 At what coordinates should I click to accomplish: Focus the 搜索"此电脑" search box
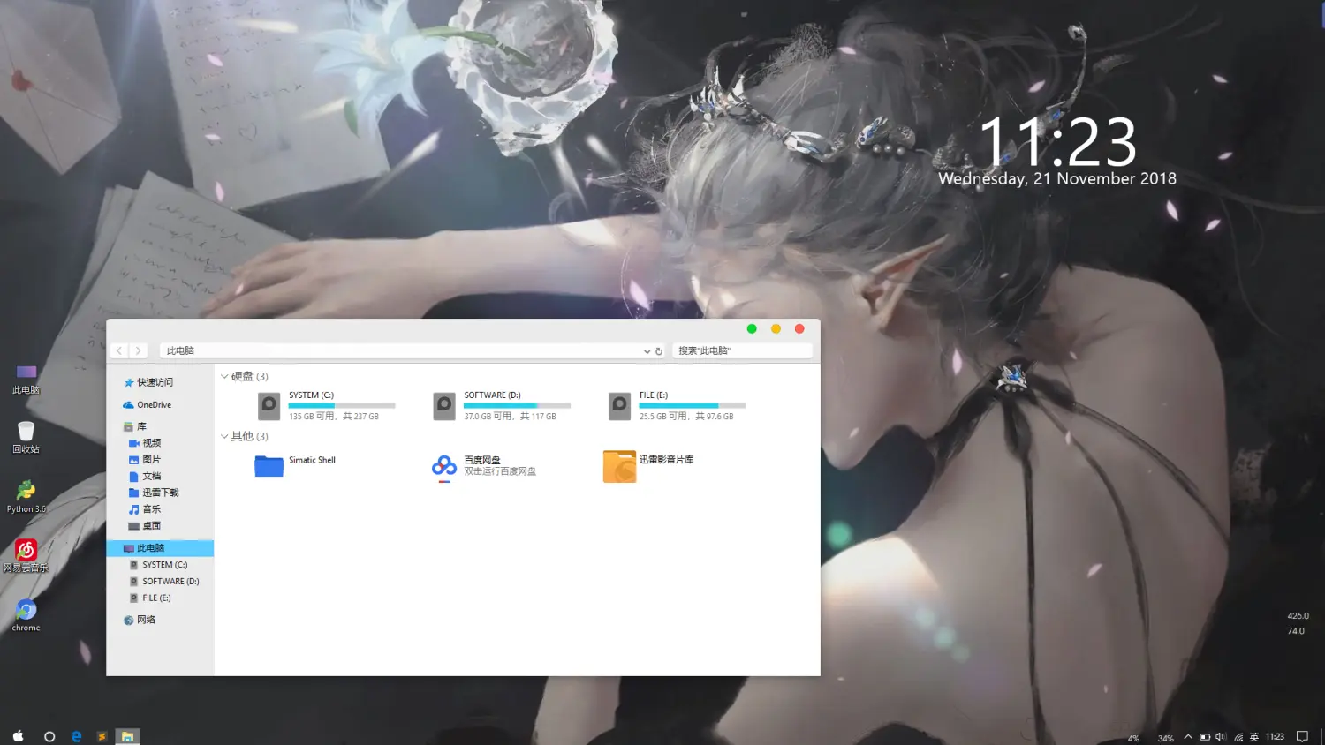742,350
